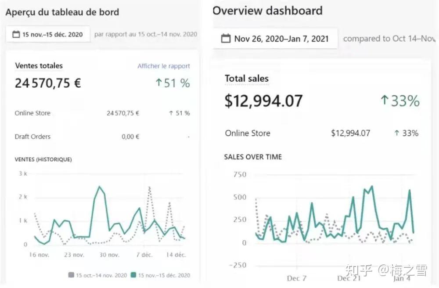Click the $12,994.07 total sales figure

(x=263, y=101)
